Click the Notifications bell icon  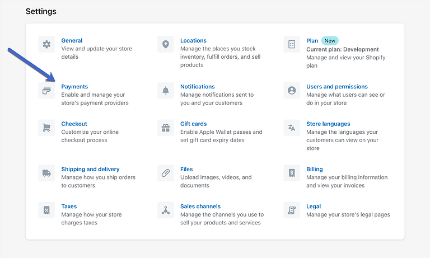[x=166, y=91]
